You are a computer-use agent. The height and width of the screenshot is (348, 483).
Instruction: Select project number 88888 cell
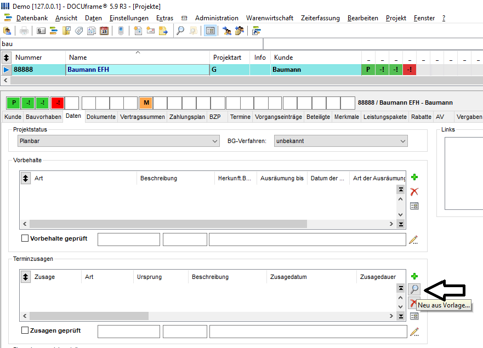pyautogui.click(x=38, y=70)
